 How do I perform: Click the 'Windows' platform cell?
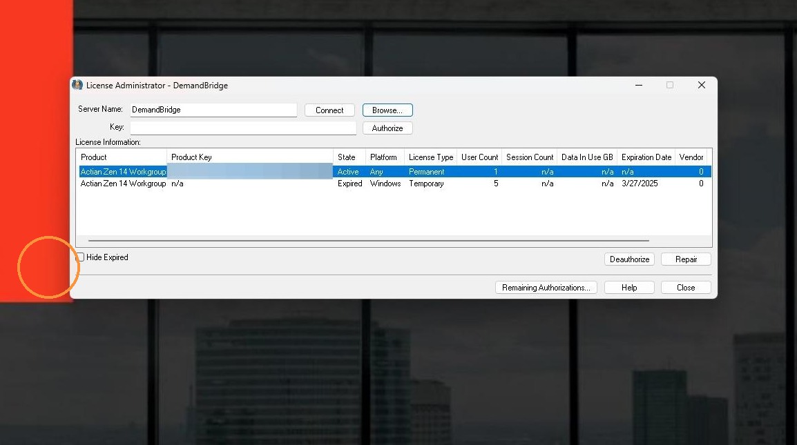click(385, 184)
